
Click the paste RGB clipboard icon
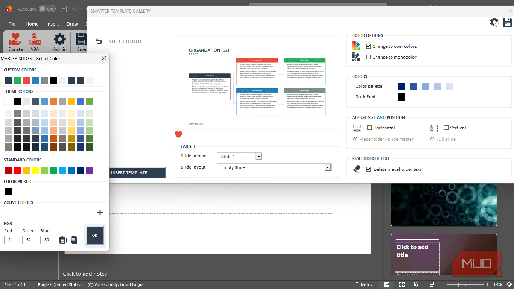pos(63,240)
